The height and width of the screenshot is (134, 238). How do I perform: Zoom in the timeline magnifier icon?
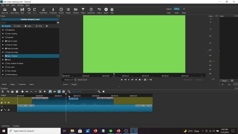(99, 92)
